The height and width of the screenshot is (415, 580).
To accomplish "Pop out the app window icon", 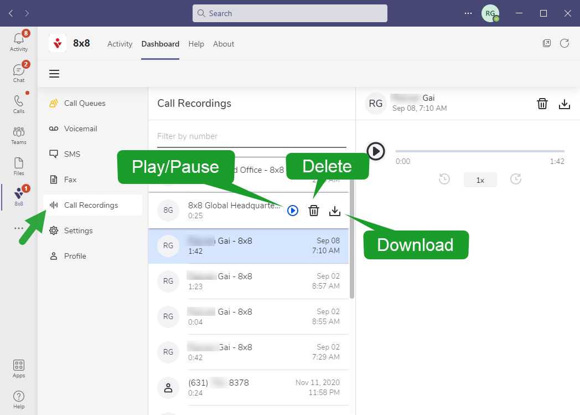I will pos(547,43).
